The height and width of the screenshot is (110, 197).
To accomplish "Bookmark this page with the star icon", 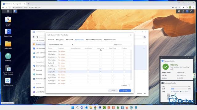I will [x=179, y=7].
